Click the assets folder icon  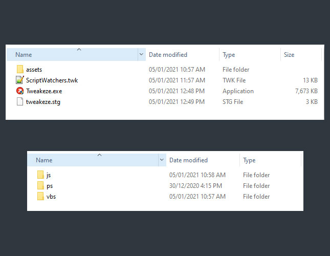tap(20, 69)
